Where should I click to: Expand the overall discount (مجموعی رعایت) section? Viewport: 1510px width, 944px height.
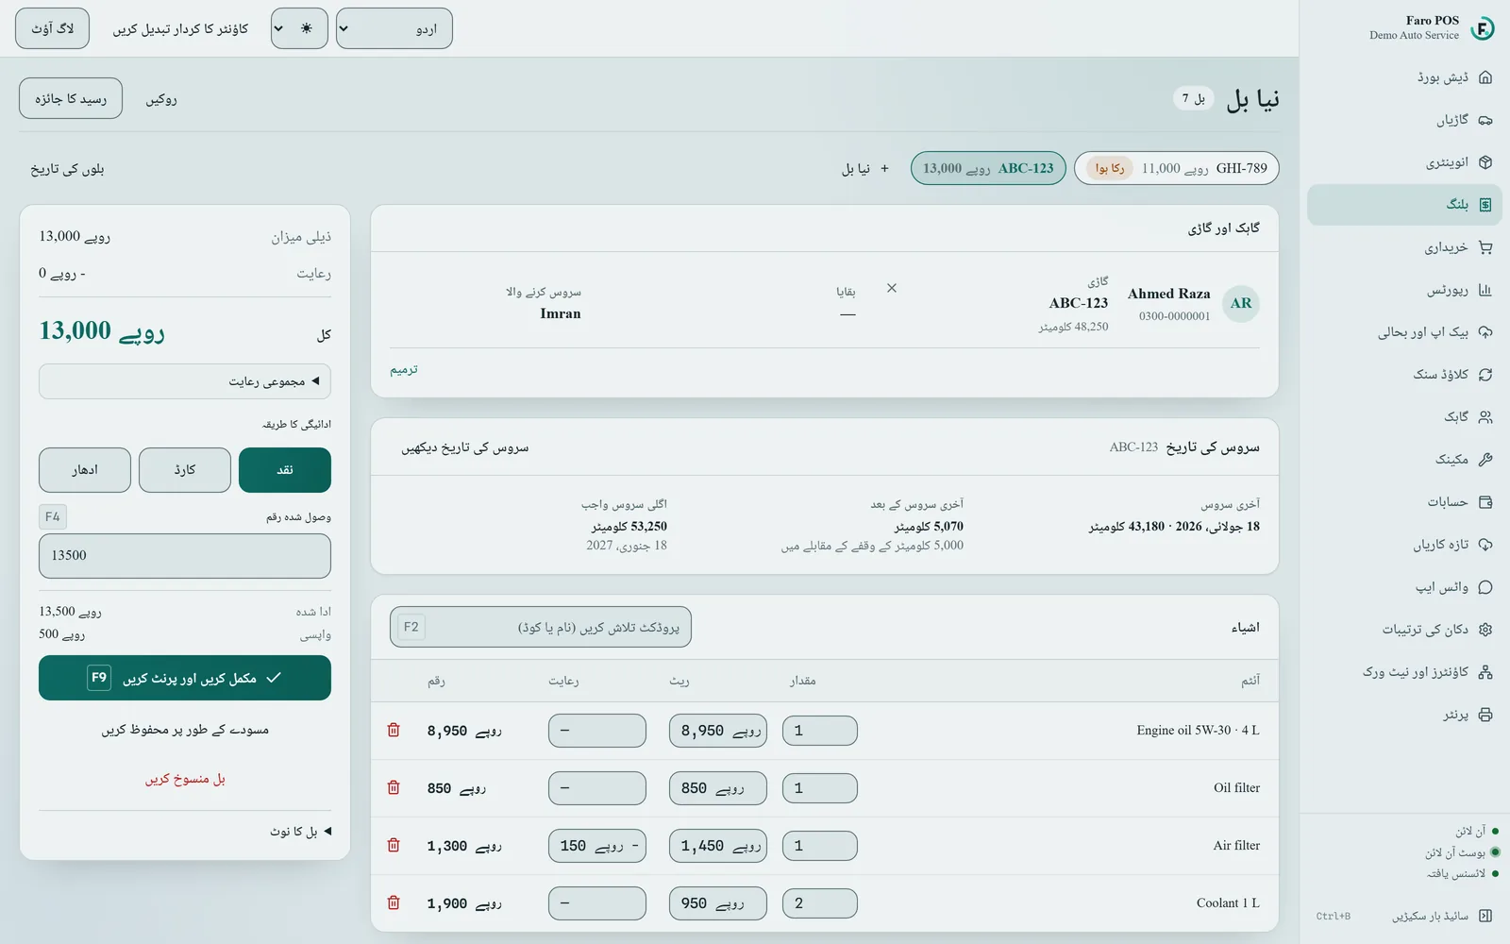[185, 381]
